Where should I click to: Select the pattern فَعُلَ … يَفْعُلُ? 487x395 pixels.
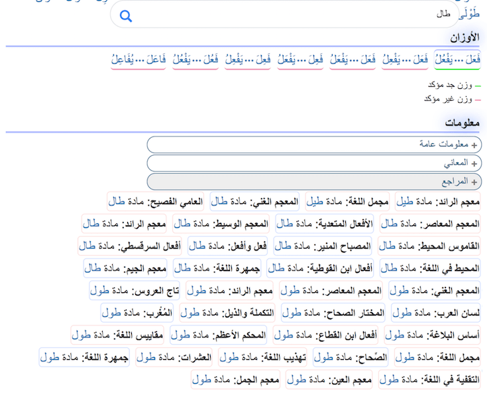pyautogui.click(x=195, y=59)
